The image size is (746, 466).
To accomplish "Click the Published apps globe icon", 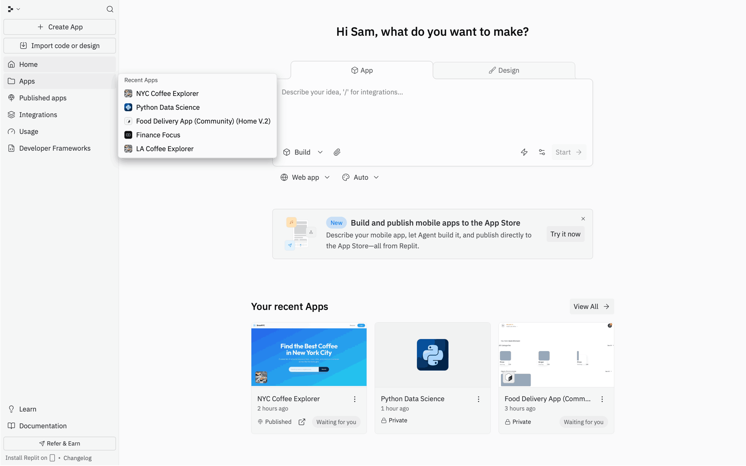I will pyautogui.click(x=12, y=98).
